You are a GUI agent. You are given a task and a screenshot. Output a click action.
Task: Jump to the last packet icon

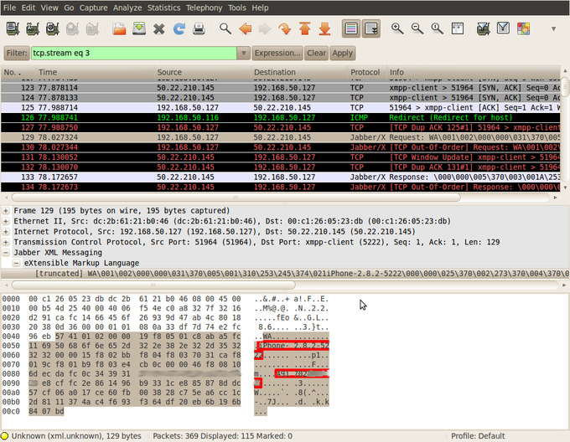(x=324, y=28)
